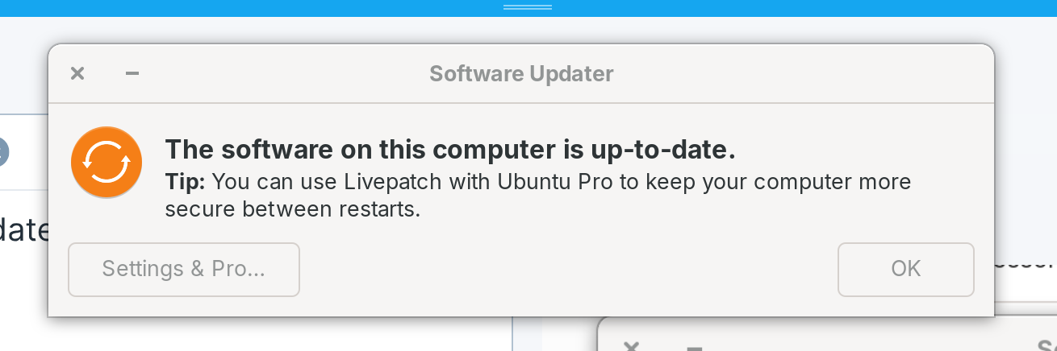The width and height of the screenshot is (1057, 351).
Task: Close the background window below the dialog
Action: pyautogui.click(x=632, y=346)
